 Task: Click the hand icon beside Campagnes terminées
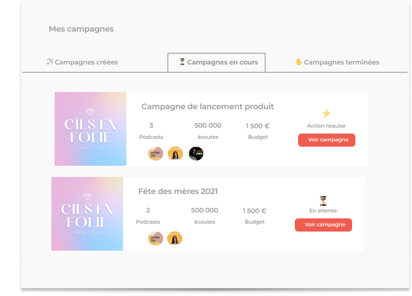pos(299,62)
